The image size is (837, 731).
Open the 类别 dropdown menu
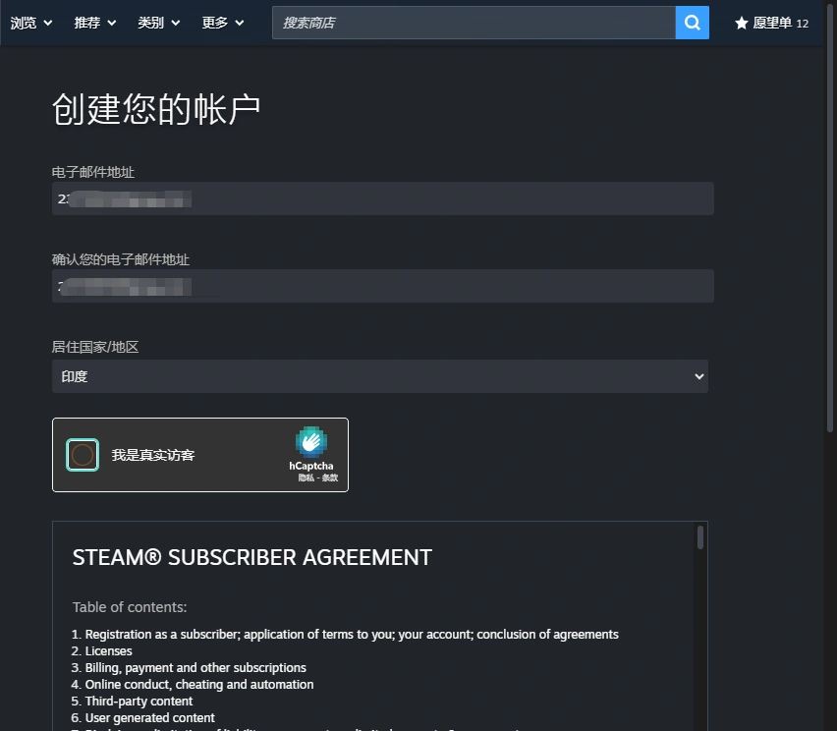[x=158, y=23]
